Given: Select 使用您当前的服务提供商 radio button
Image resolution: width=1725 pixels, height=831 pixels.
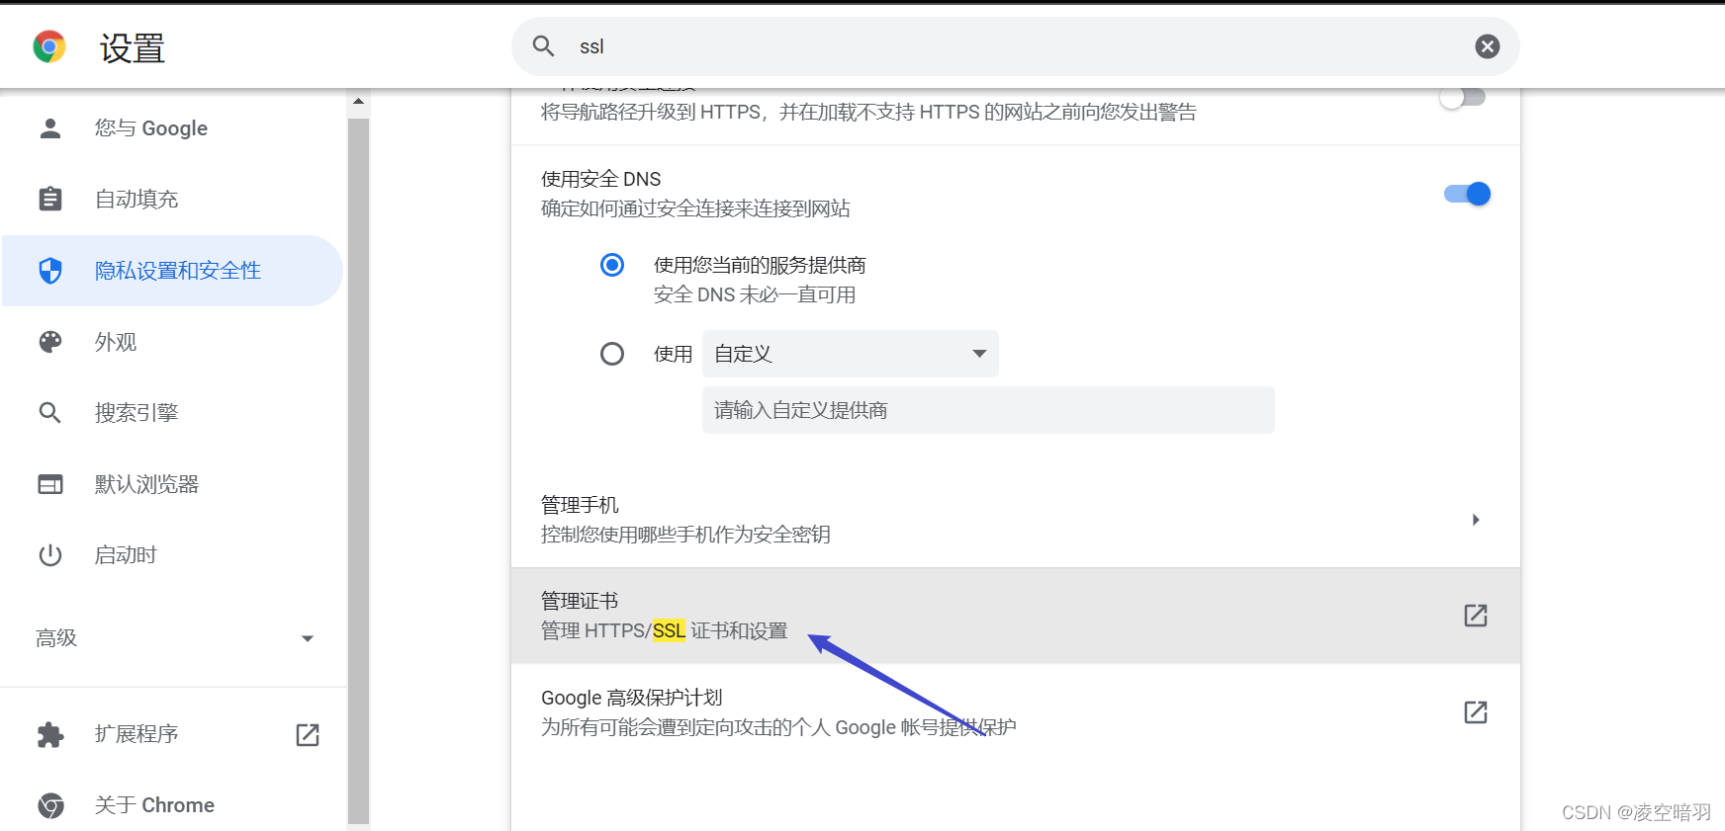Looking at the screenshot, I should 612,265.
